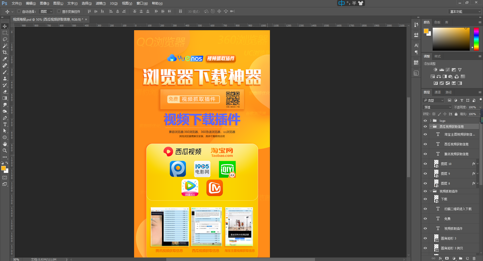Open the 穿透 blend mode dropdown
The width and height of the screenshot is (483, 261).
click(437, 107)
